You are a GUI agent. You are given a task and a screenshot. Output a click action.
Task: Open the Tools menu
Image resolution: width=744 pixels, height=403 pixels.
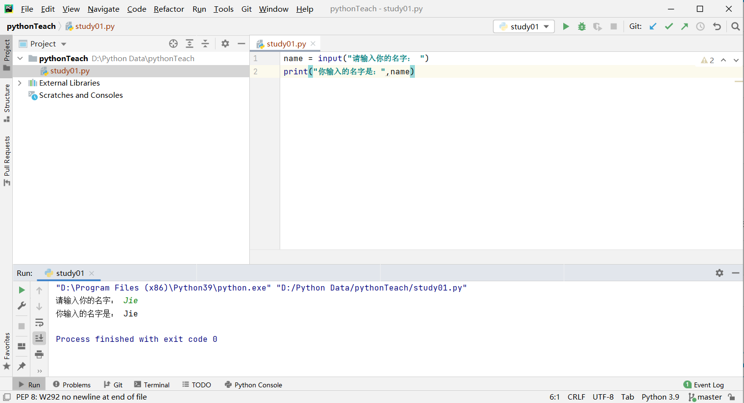tap(223, 9)
